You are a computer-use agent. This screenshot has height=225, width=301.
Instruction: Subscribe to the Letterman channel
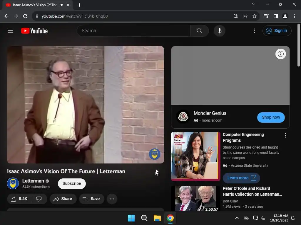click(72, 183)
